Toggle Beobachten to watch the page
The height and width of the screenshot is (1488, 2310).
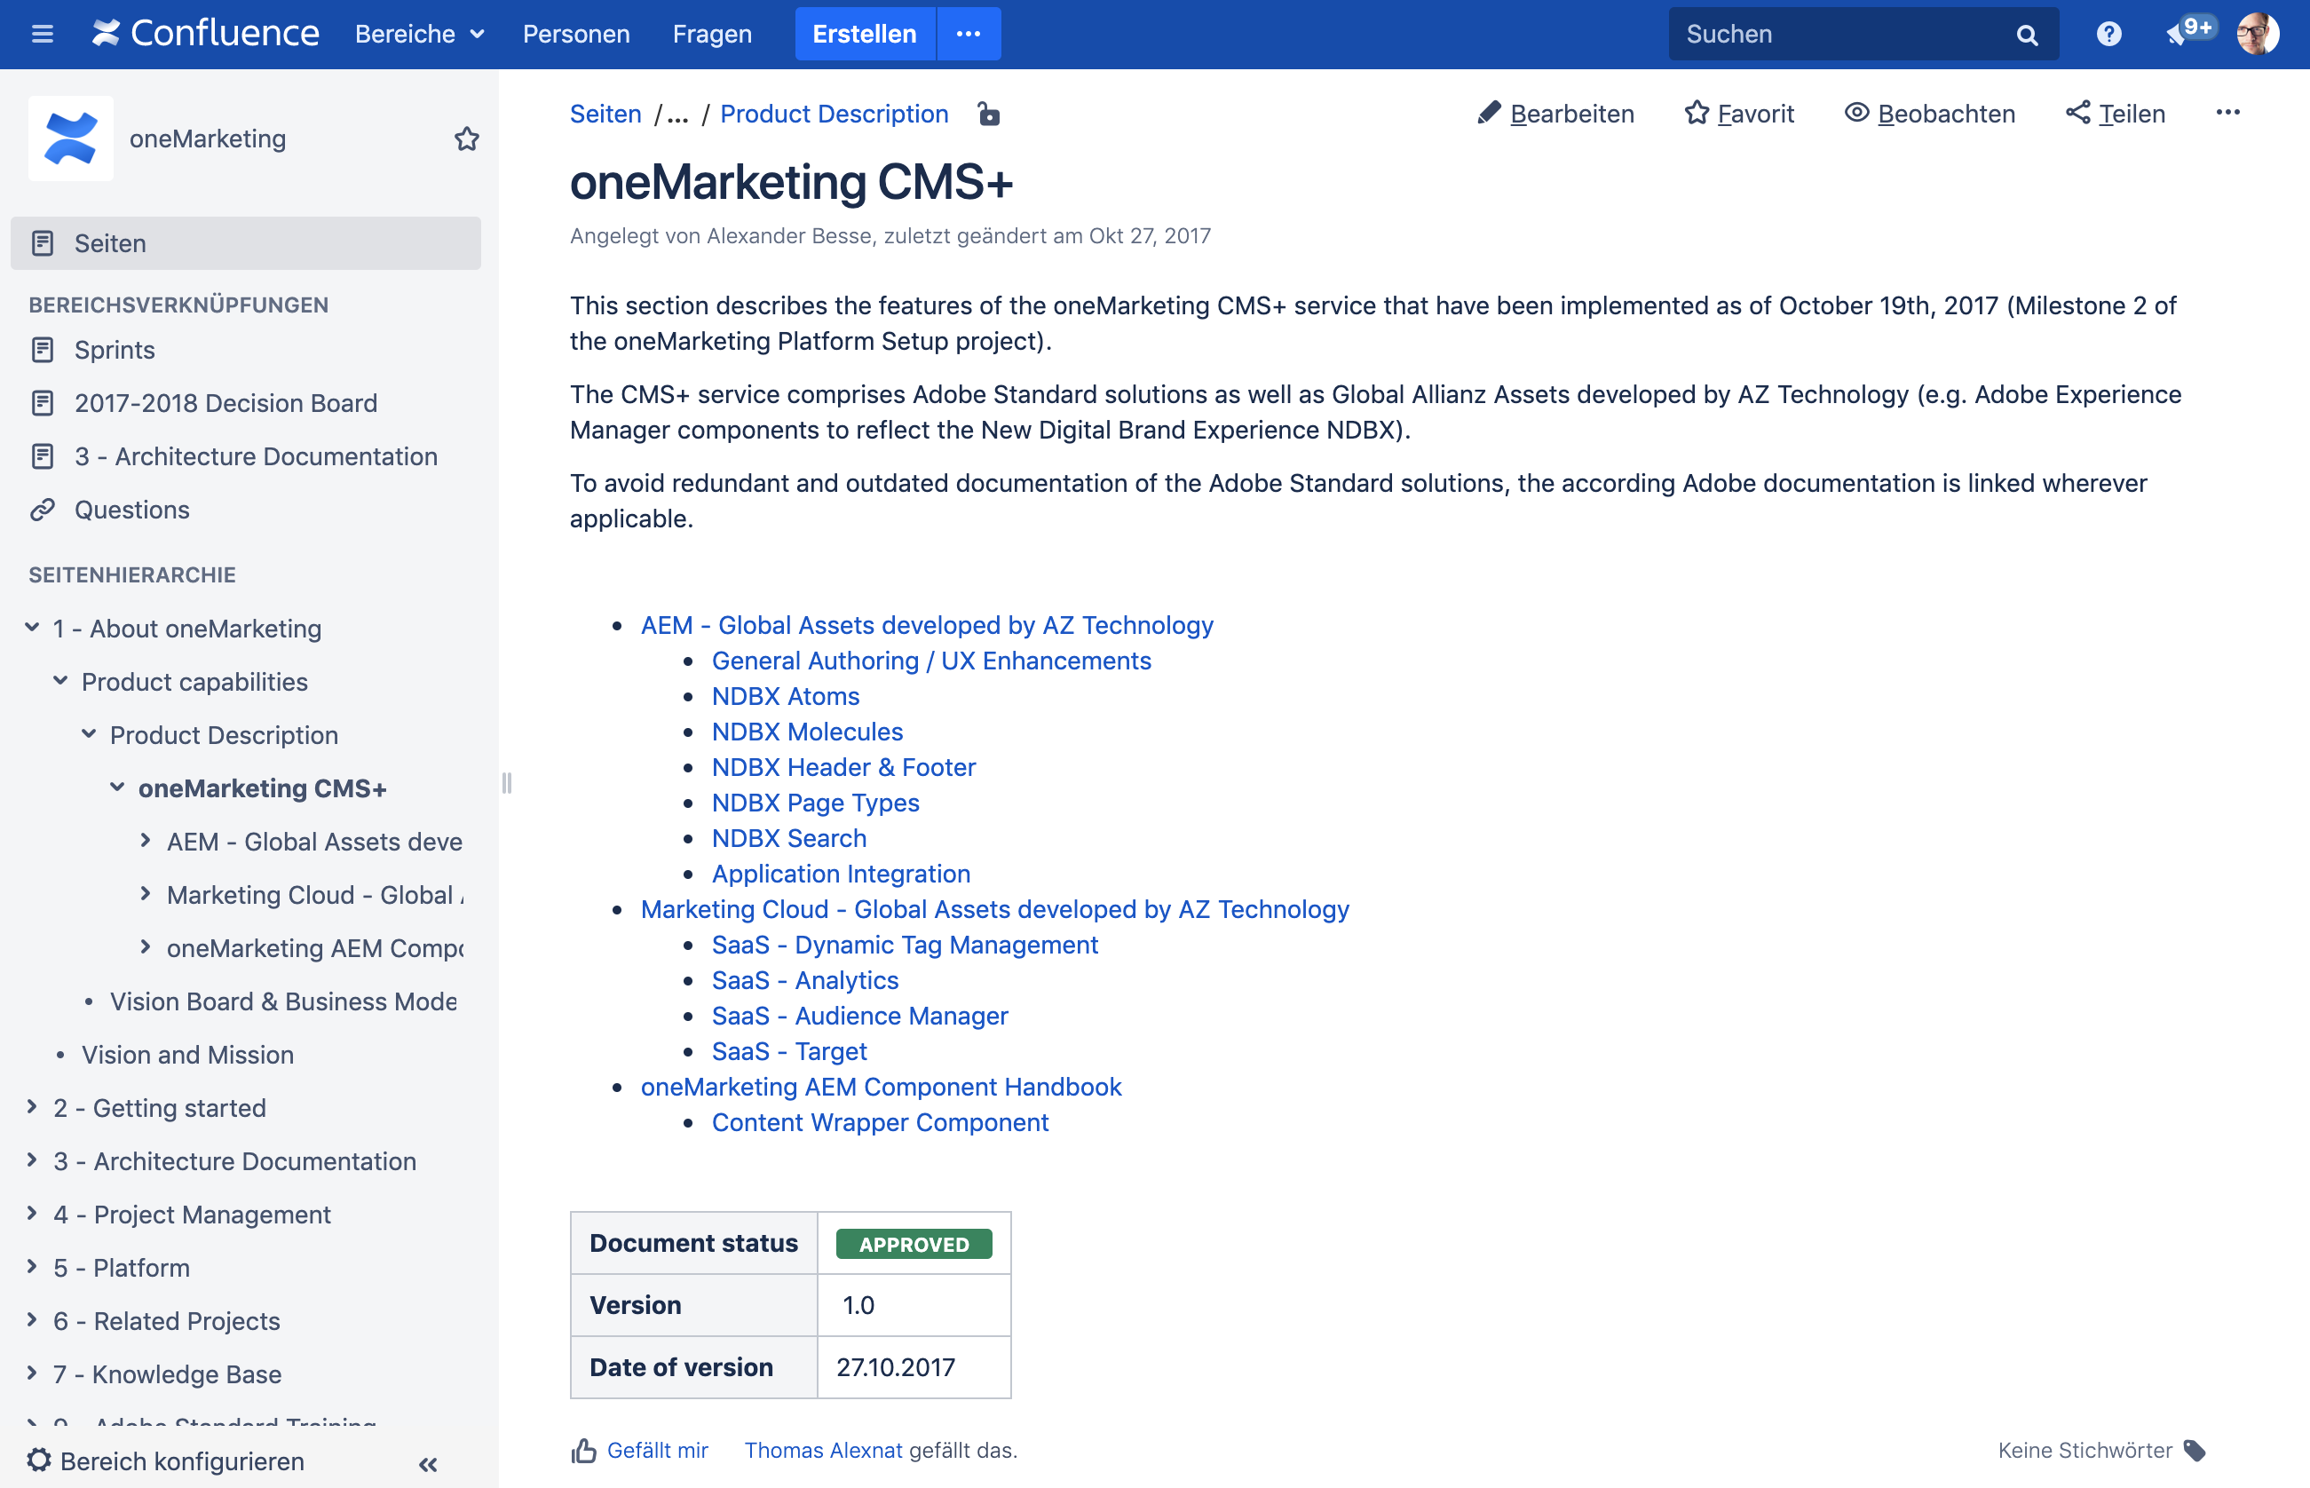(1929, 114)
